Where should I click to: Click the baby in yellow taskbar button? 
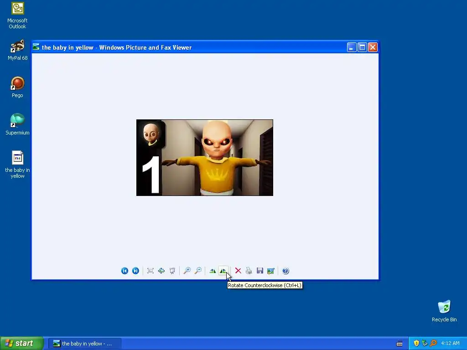coord(84,344)
